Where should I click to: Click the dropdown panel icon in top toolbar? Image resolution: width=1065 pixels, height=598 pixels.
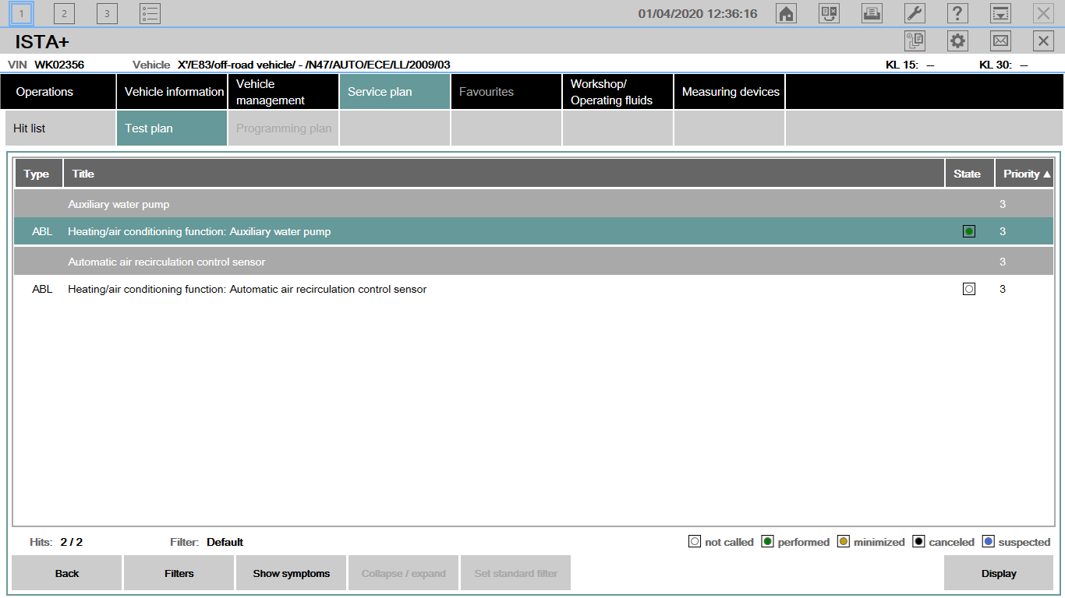coord(1000,14)
